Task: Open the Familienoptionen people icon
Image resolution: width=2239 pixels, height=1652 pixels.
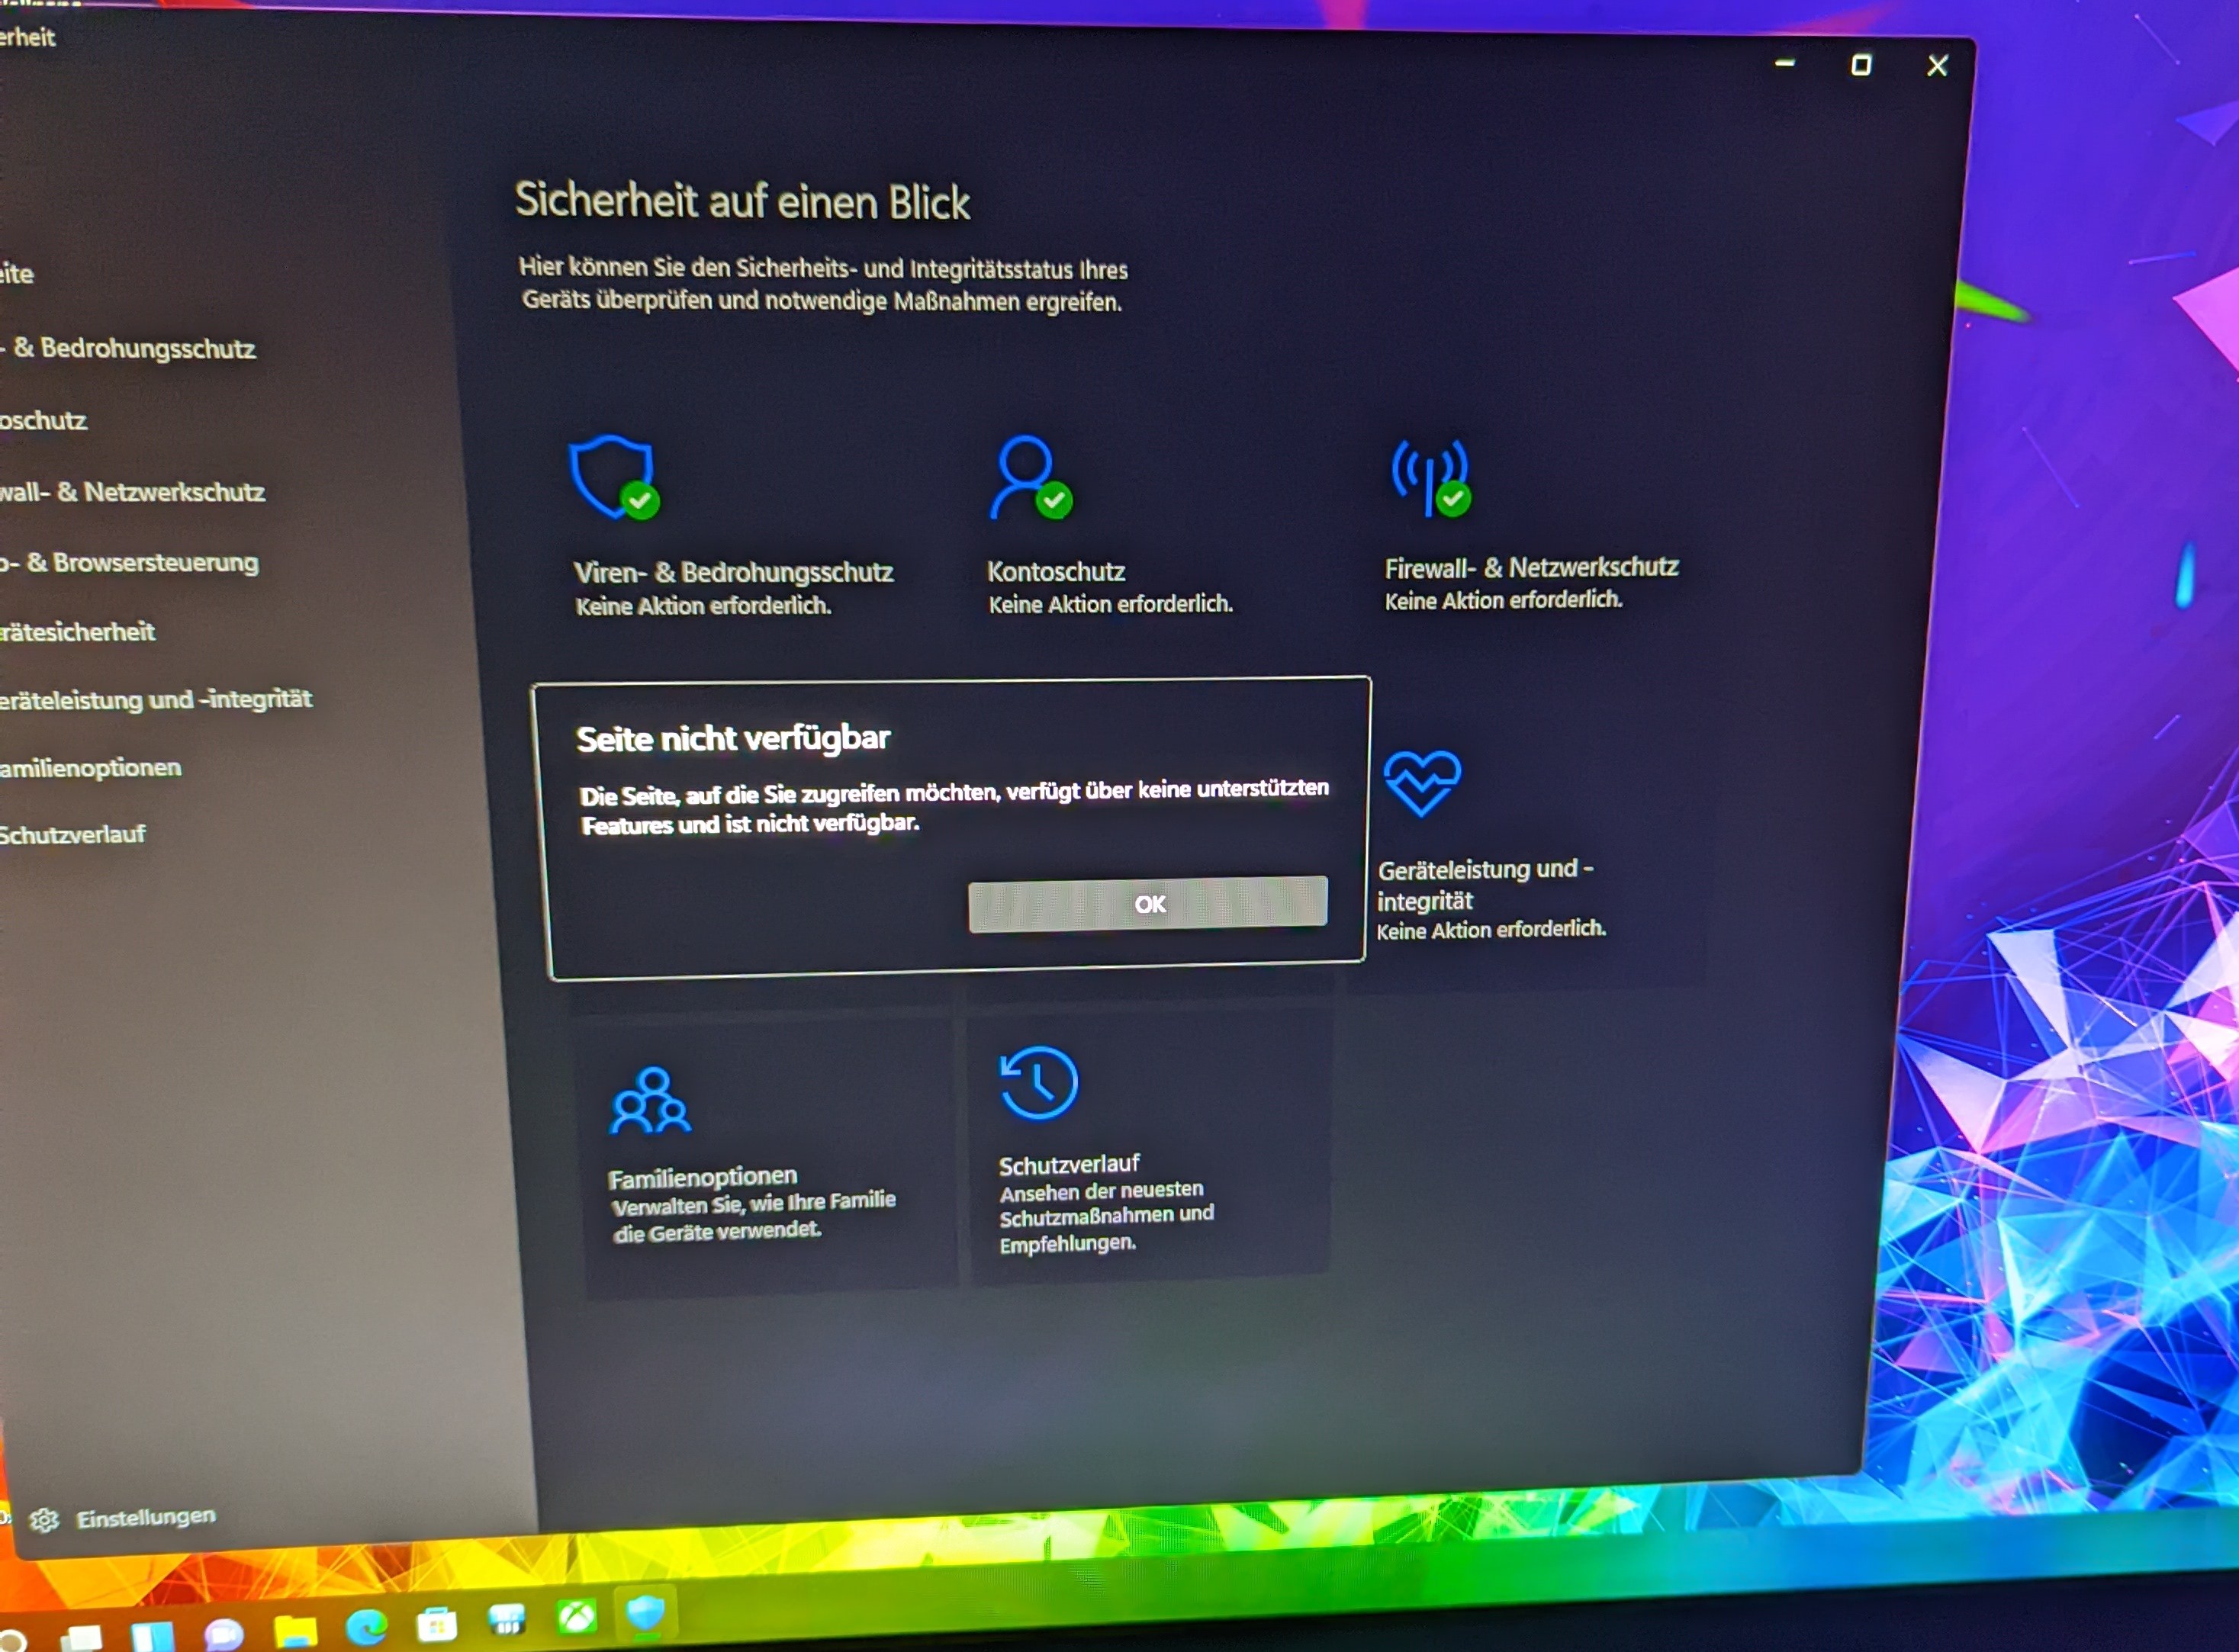Action: (650, 1101)
